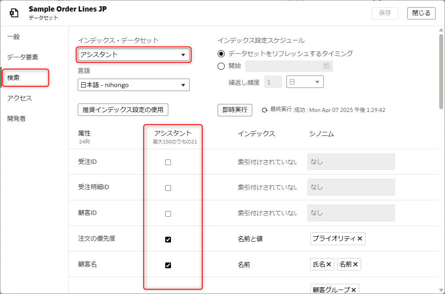Image resolution: width=445 pixels, height=294 pixels.
Task: Remove the 名前 synonym tag
Action: pyautogui.click(x=355, y=265)
